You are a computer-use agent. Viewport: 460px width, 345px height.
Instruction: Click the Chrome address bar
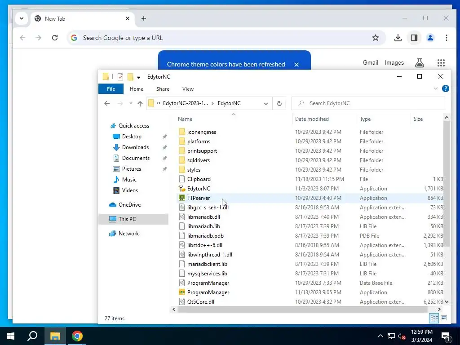(x=226, y=38)
